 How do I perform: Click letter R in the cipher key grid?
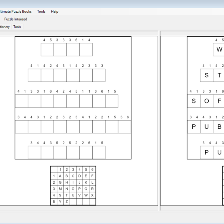pyautogui.click(x=92, y=189)
